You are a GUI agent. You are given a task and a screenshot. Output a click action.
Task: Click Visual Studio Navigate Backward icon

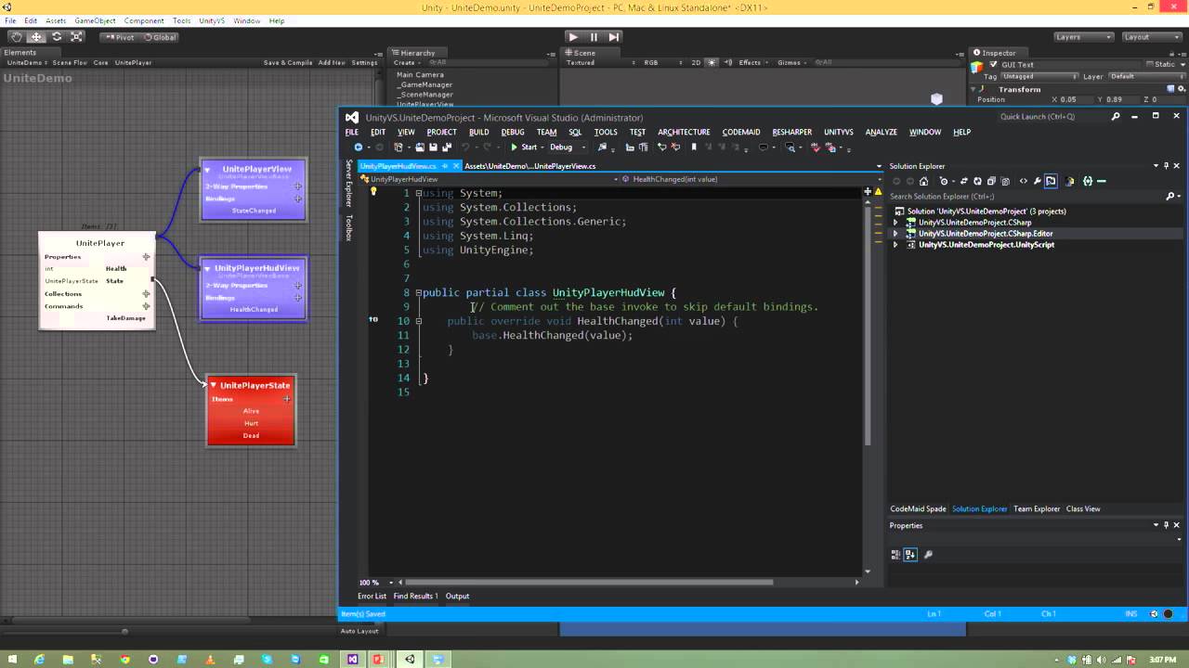(x=359, y=148)
